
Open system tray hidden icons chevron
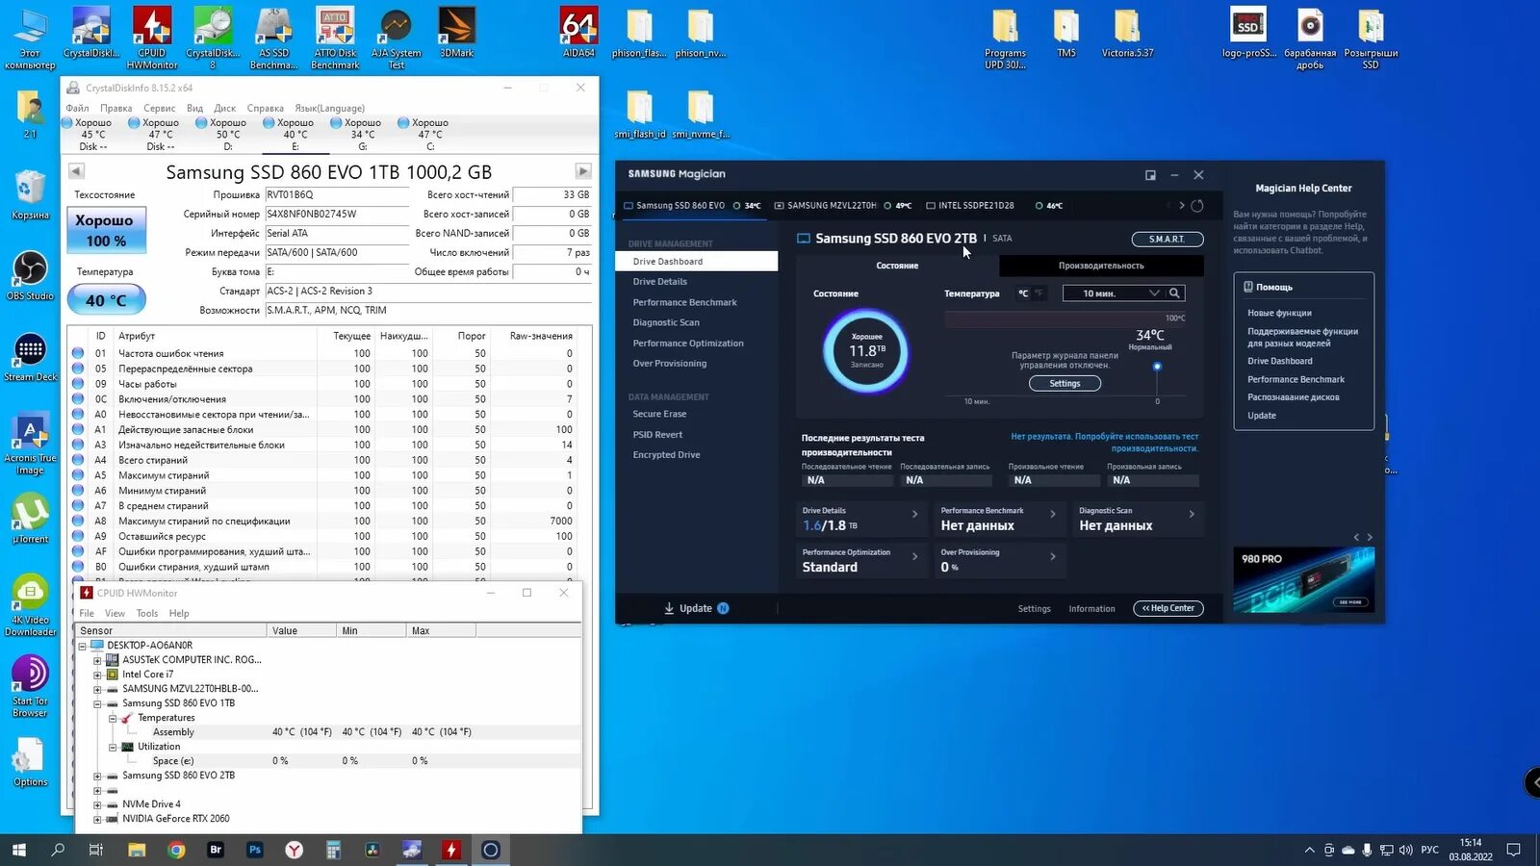(1309, 850)
